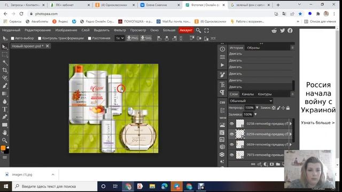Open the Character panel icon
This screenshot has width=342, height=192.
222,84
